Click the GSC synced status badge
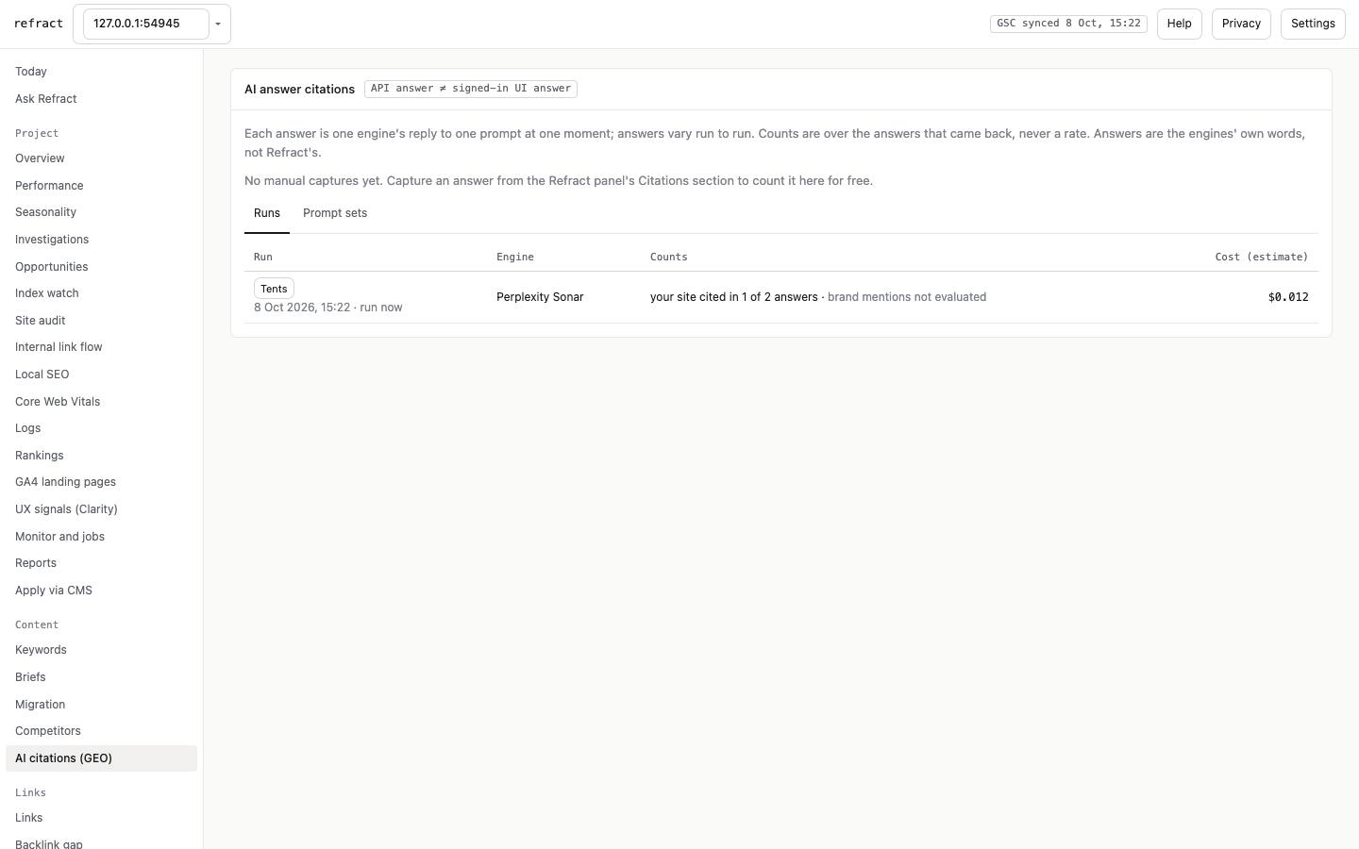The image size is (1359, 849). click(x=1068, y=24)
